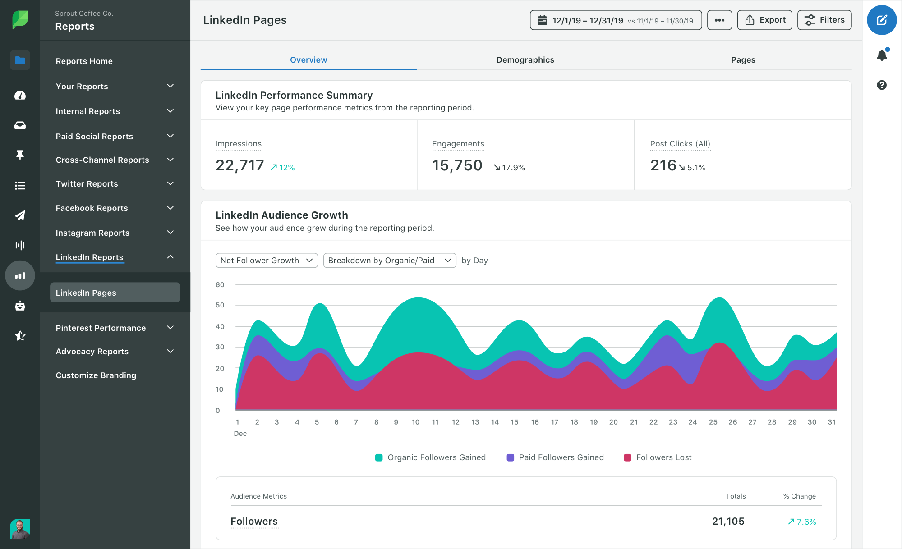The image size is (902, 549).
Task: Expand Cross-Channel Reports section
Action: pyautogui.click(x=115, y=160)
